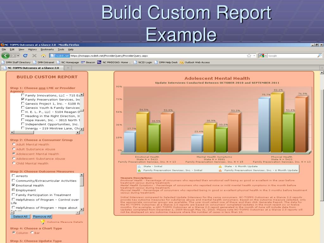
Task: Click the Firefox forward arrow button
Action: [13, 56]
